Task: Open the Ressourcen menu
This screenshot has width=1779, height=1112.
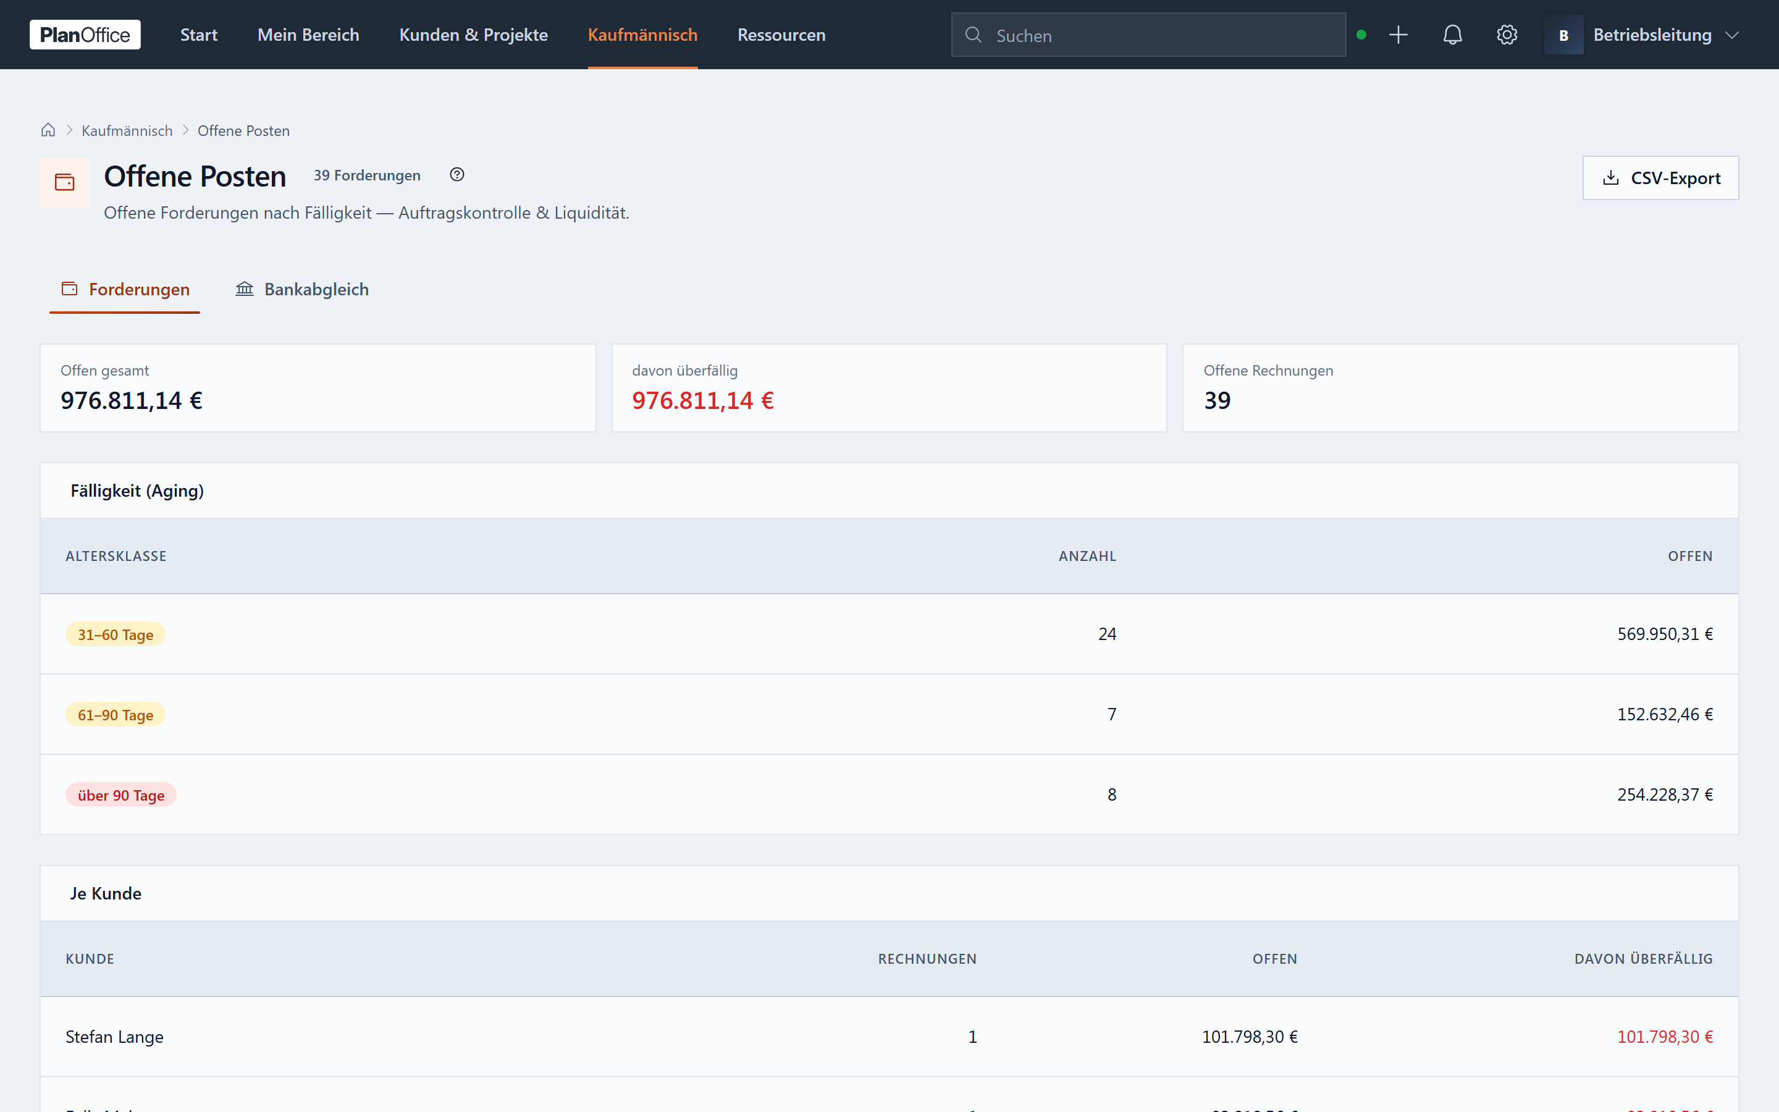Action: [781, 35]
